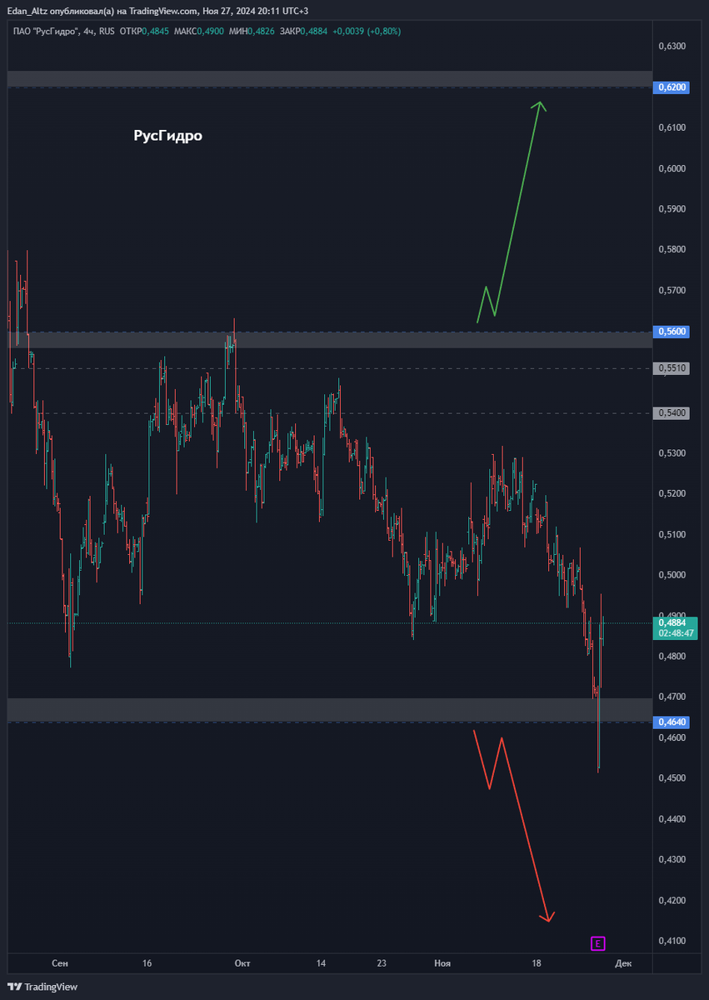Screen dimensions: 709x1000
Task: Click the 0,4300 price axis value
Action: pyautogui.click(x=672, y=859)
